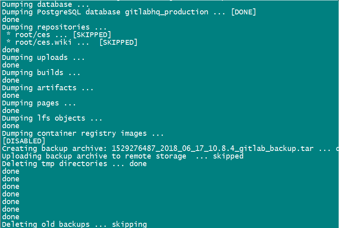
Task: Click the gitlabhq_production database name
Action: (x=167, y=12)
